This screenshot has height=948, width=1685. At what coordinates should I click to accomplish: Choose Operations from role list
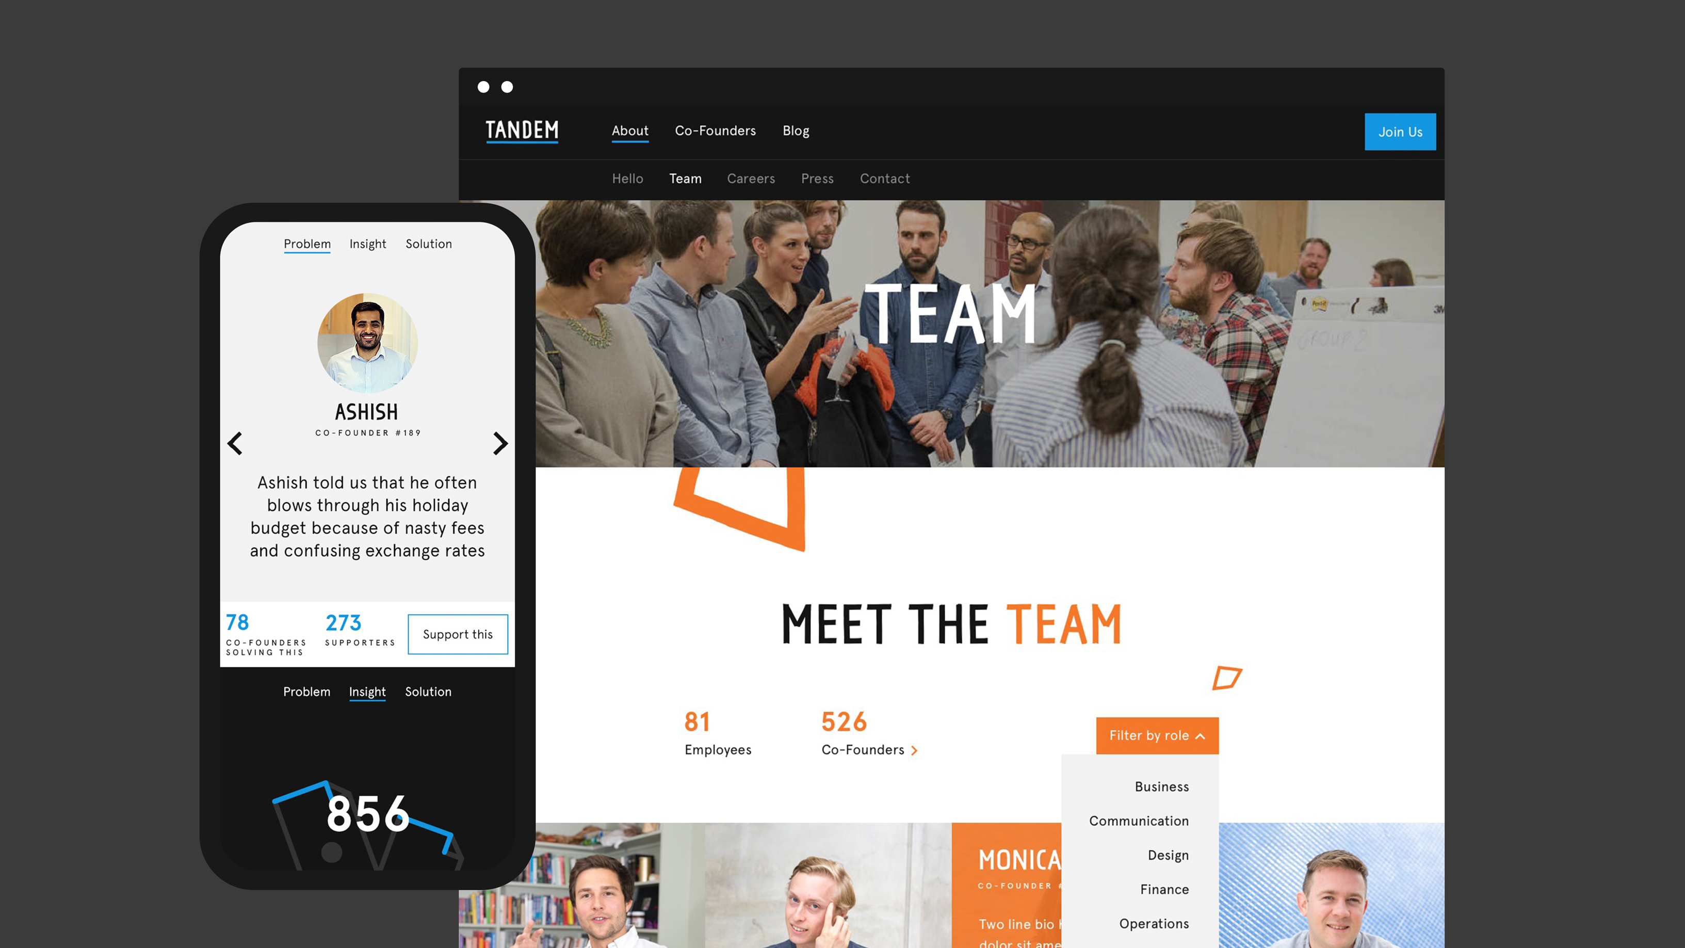[1154, 924]
